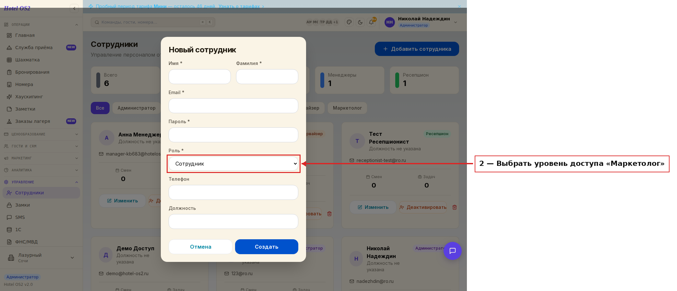Open the Номера sidebar page
The height and width of the screenshot is (291, 677).
pos(41,84)
